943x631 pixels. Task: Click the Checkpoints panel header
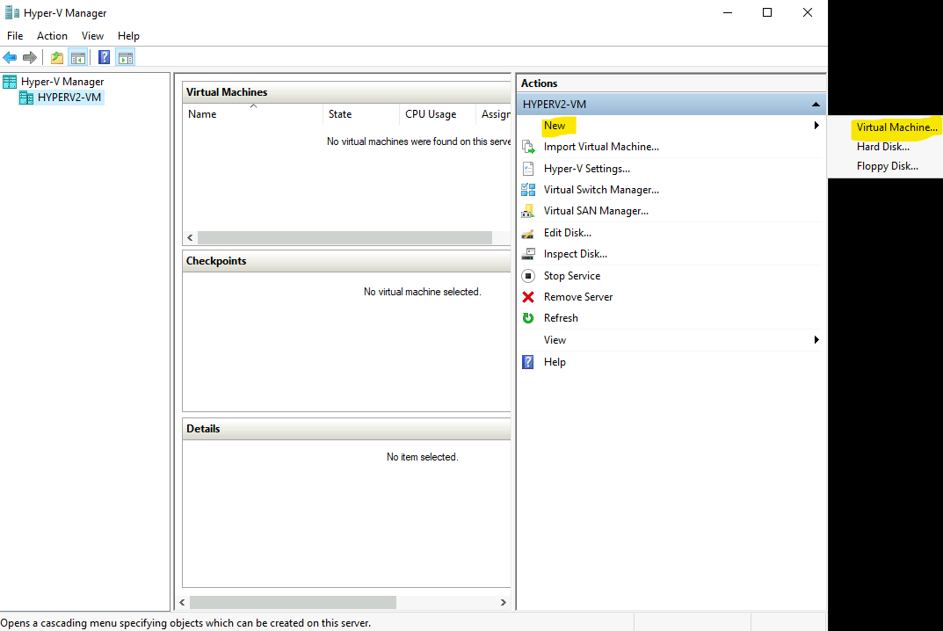tap(346, 261)
